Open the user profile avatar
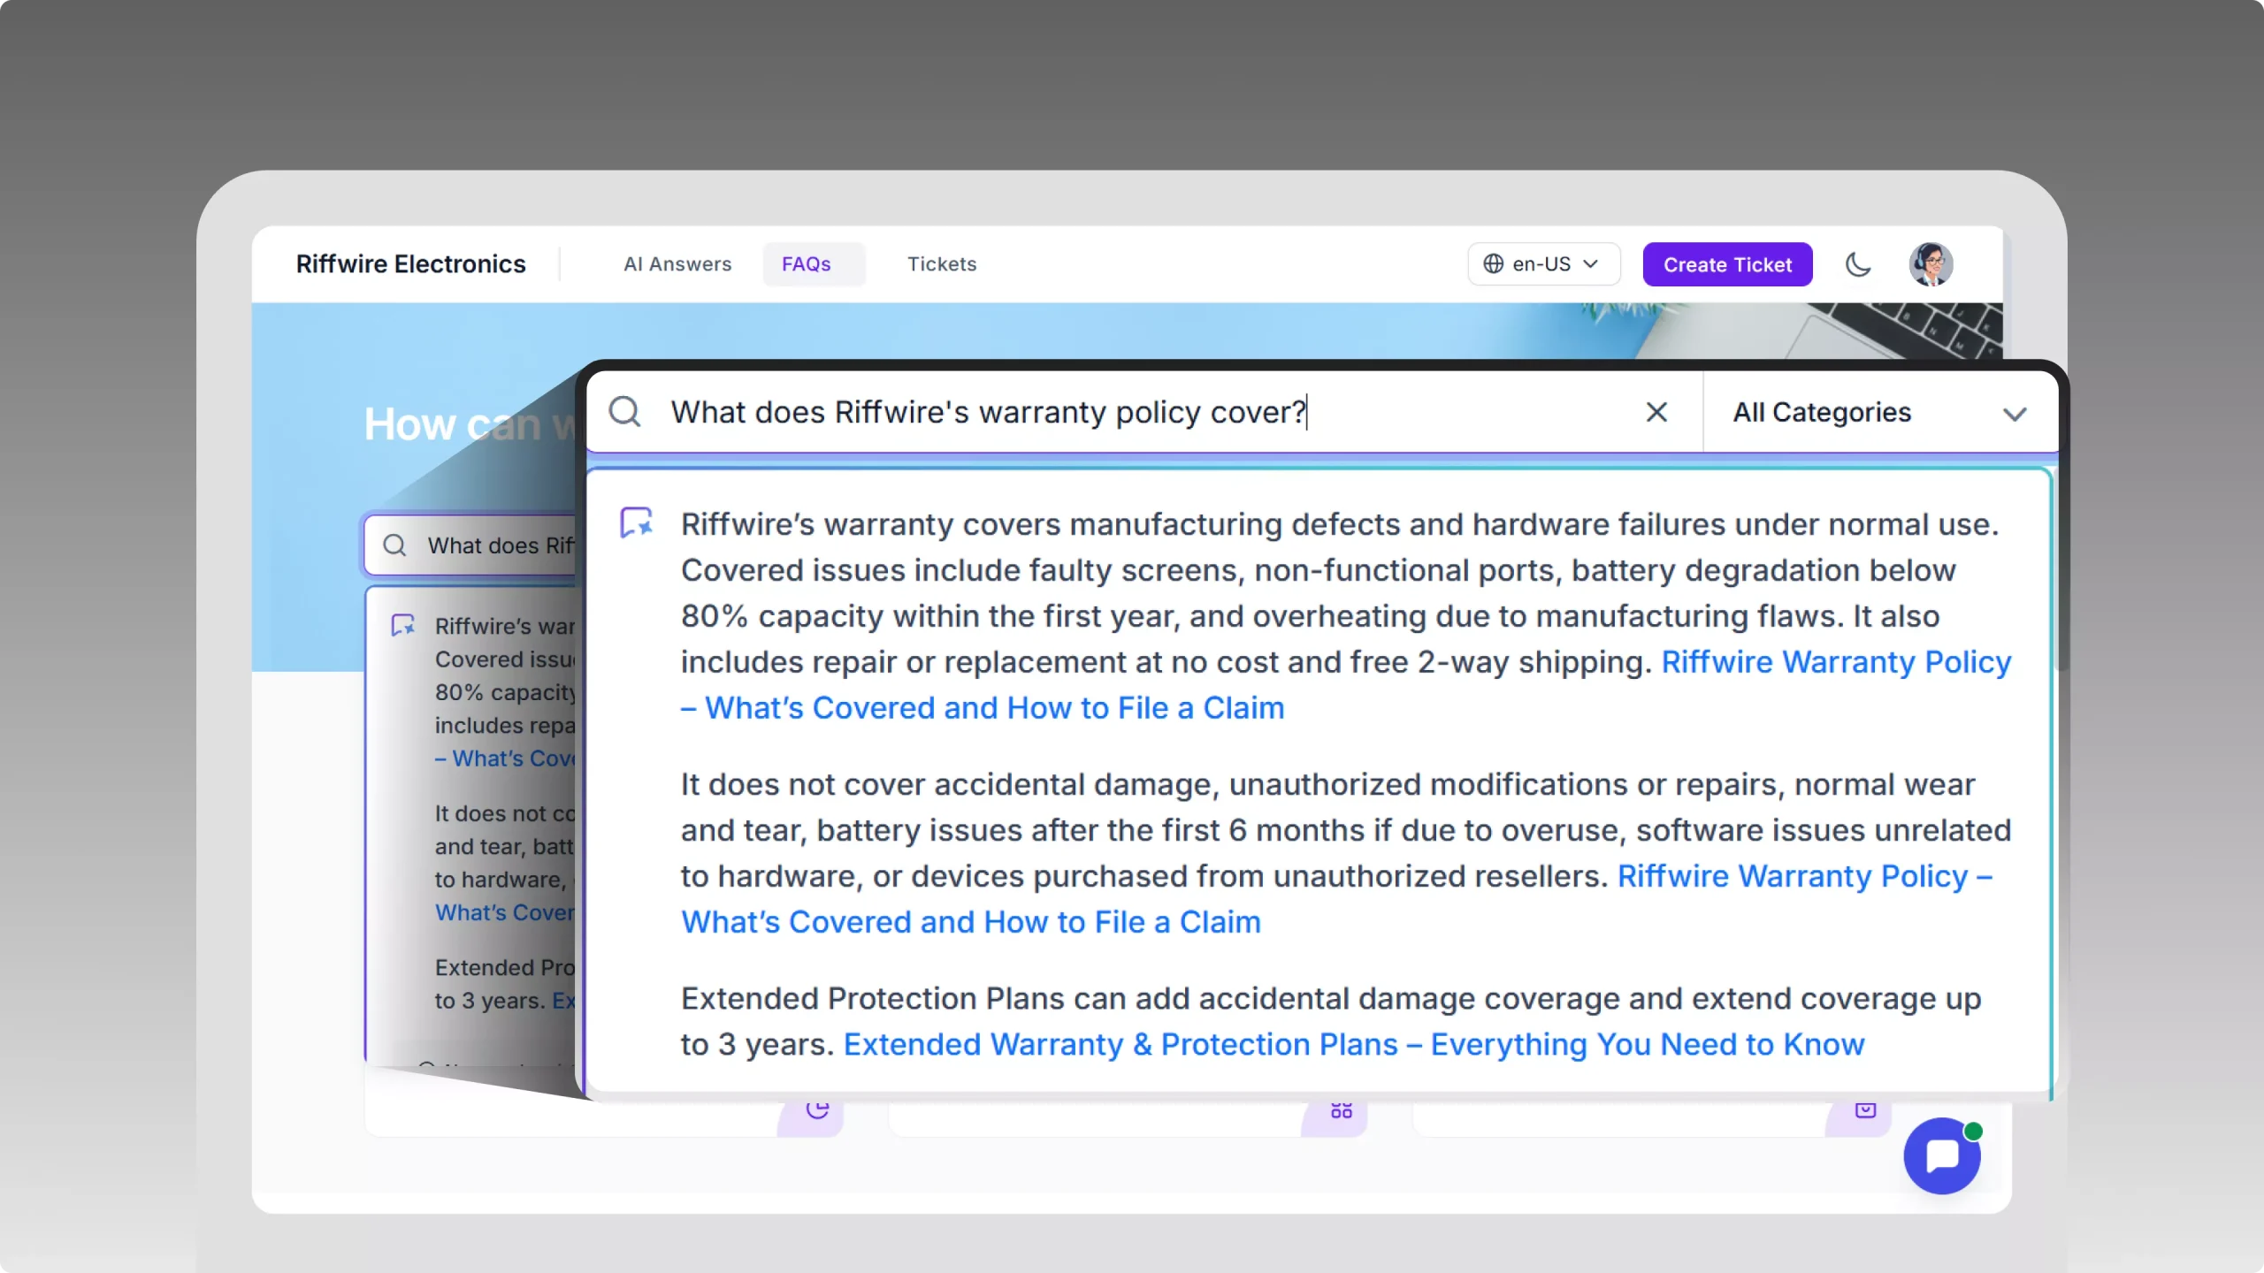Viewport: 2264px width, 1273px height. coord(1931,264)
